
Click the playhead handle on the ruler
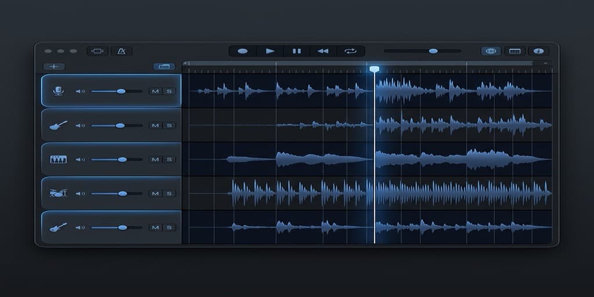pyautogui.click(x=374, y=69)
